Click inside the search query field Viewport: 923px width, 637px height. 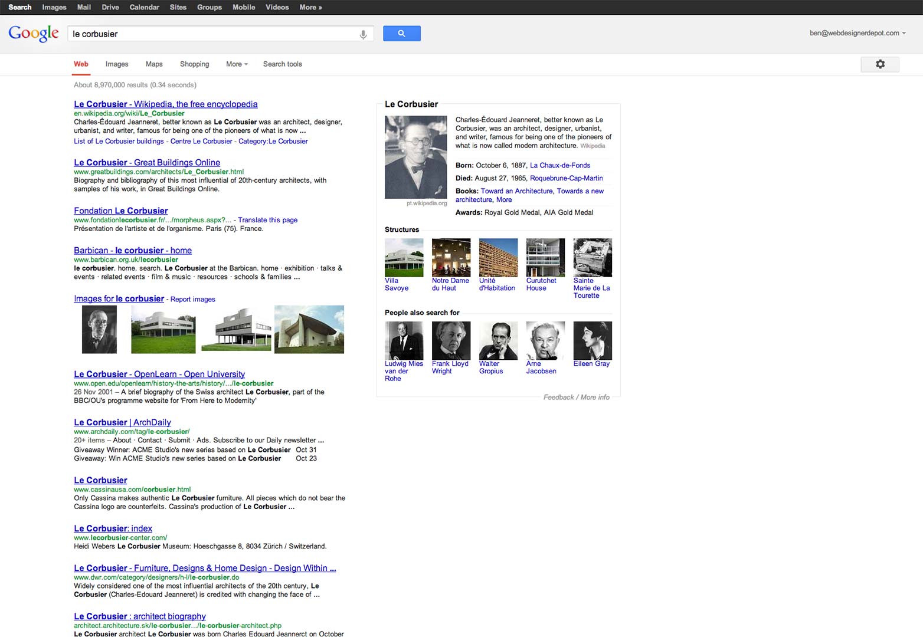(212, 34)
